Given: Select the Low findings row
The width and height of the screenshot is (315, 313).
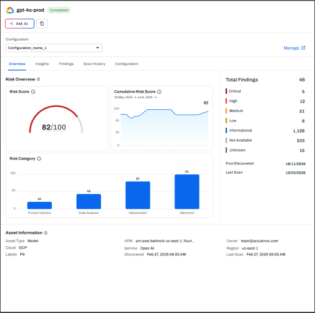Looking at the screenshot, I should (x=265, y=121).
